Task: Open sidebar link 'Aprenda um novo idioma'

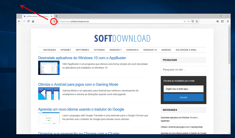Action: point(183,133)
